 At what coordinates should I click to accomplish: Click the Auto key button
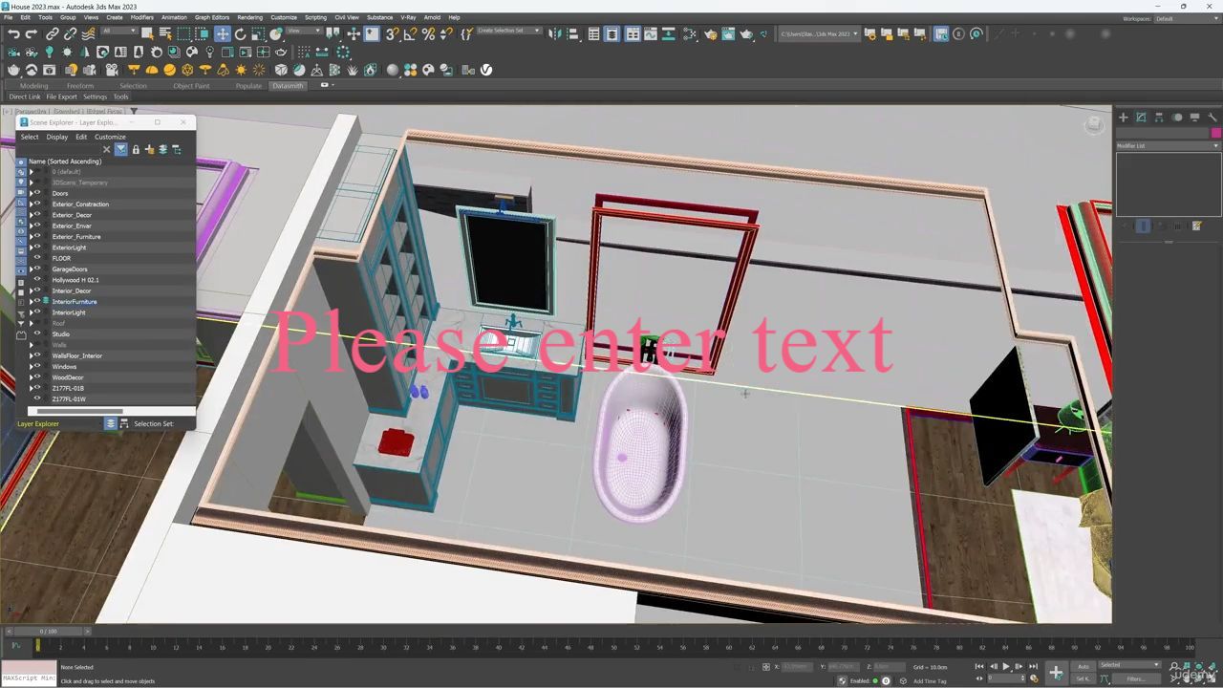pyautogui.click(x=1083, y=666)
